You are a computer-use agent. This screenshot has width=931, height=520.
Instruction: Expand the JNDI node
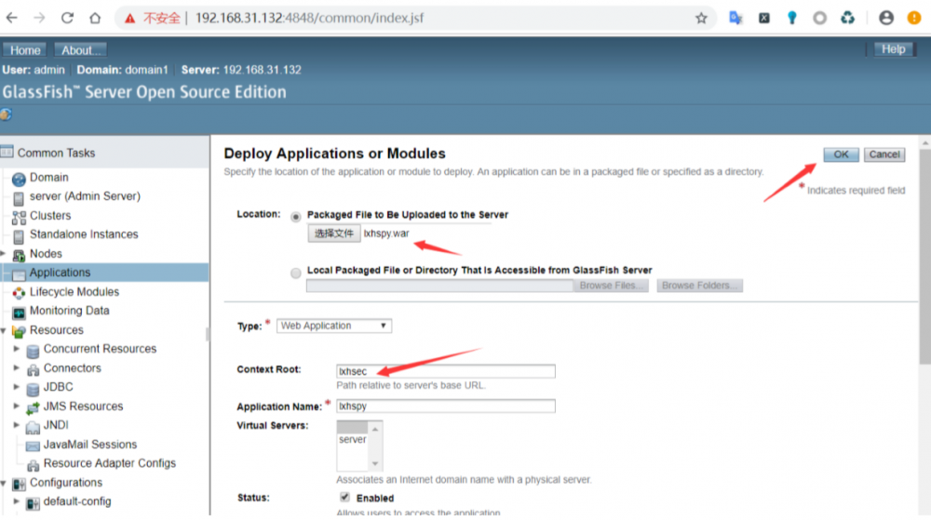17,424
